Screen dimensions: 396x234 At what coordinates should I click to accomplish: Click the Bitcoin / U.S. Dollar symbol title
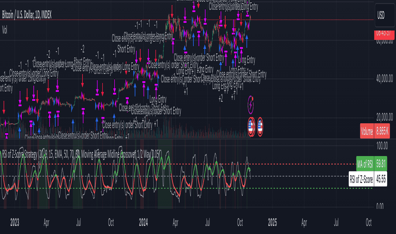click(x=27, y=15)
